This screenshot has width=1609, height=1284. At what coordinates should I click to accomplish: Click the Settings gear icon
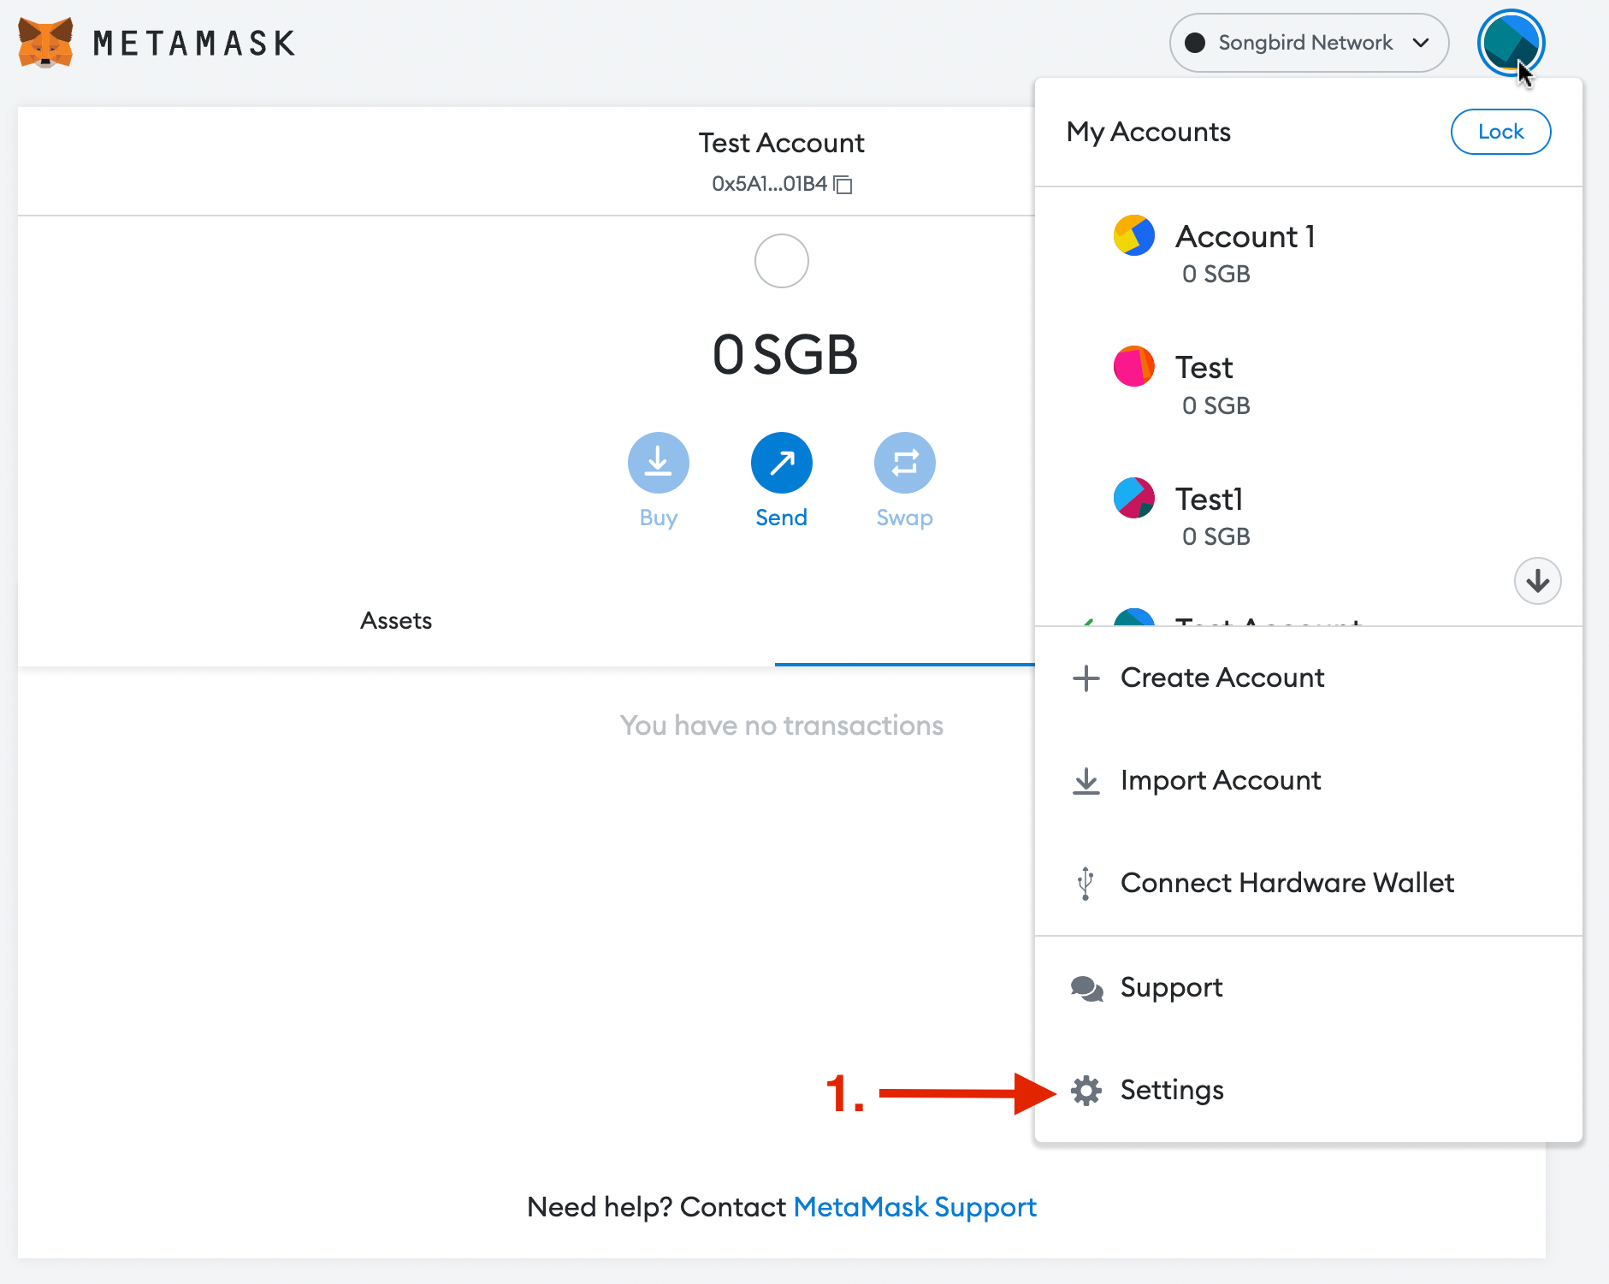[x=1086, y=1091]
